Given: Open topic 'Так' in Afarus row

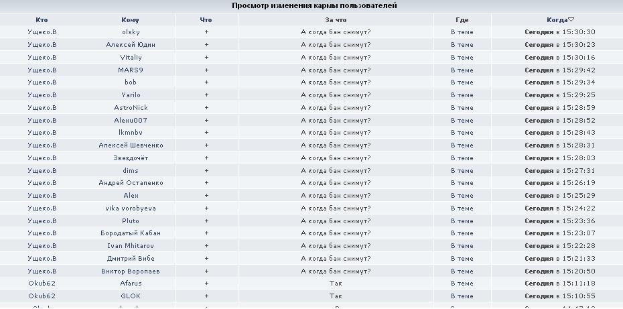Looking at the screenshot, I should pos(336,284).
